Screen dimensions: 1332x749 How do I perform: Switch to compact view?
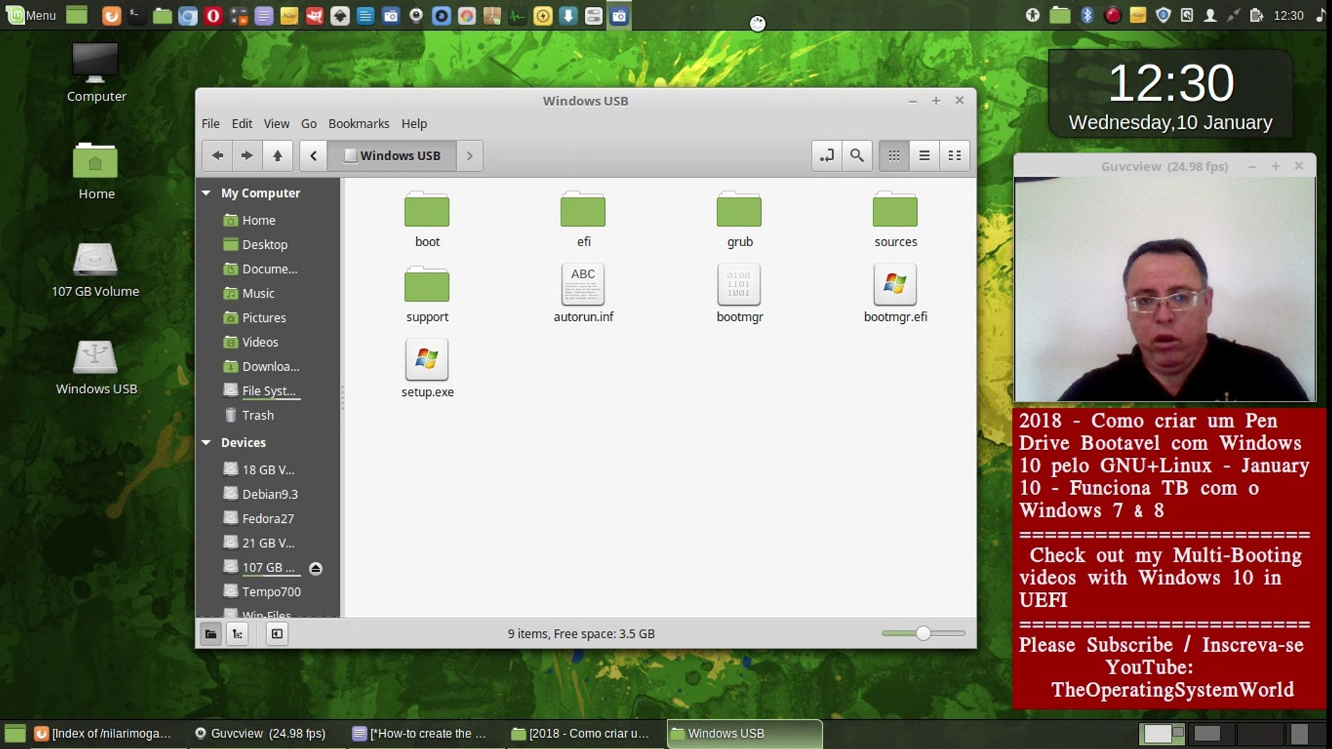955,155
